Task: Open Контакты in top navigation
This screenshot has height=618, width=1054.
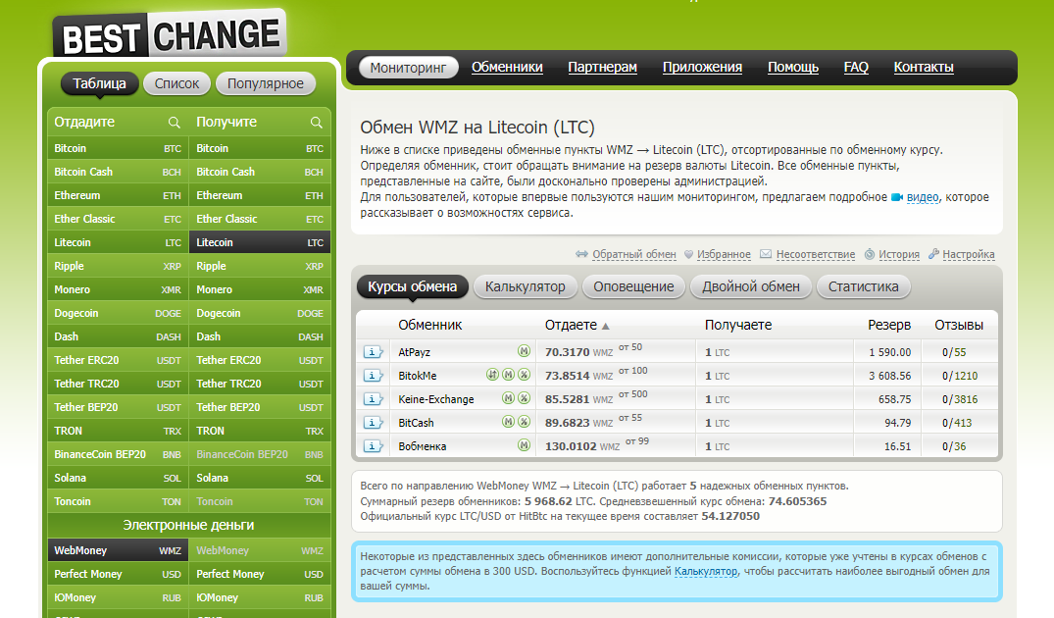Action: (924, 68)
